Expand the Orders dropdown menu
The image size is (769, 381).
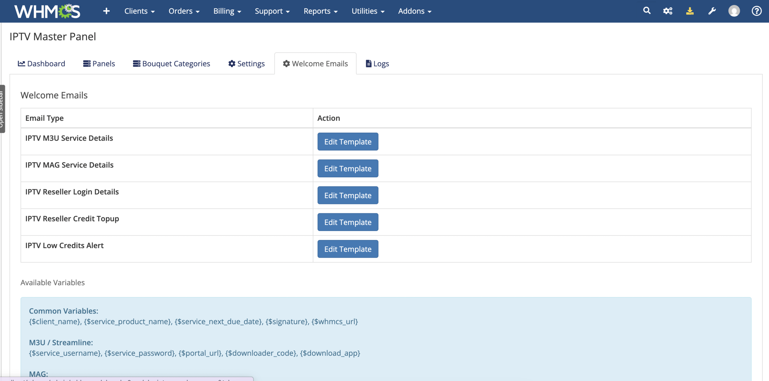[x=184, y=11]
